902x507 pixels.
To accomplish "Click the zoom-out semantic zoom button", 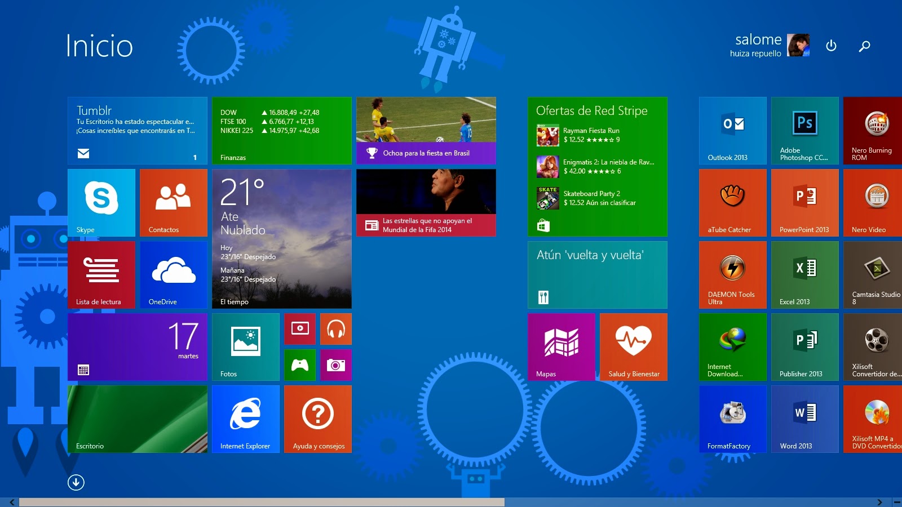I will [x=896, y=502].
